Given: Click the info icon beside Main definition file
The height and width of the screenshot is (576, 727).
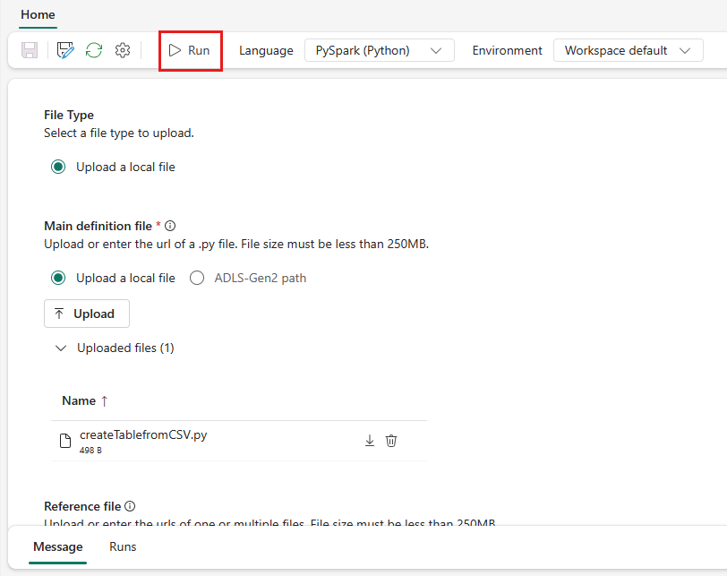Looking at the screenshot, I should tap(170, 226).
